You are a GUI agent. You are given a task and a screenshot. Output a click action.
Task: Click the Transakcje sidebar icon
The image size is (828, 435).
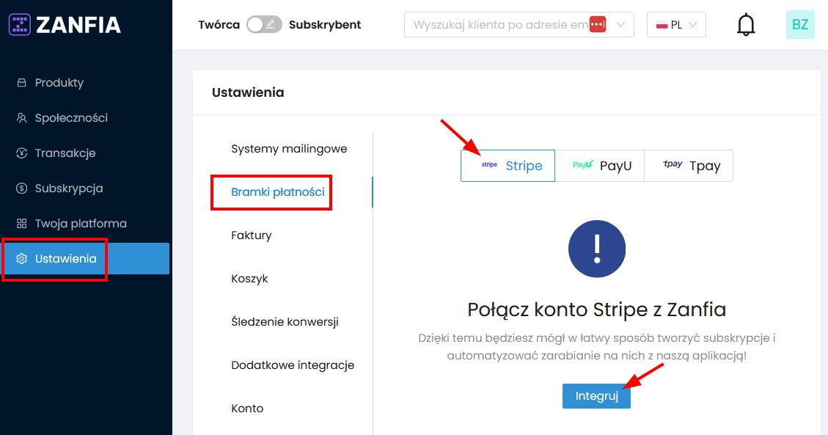[22, 153]
